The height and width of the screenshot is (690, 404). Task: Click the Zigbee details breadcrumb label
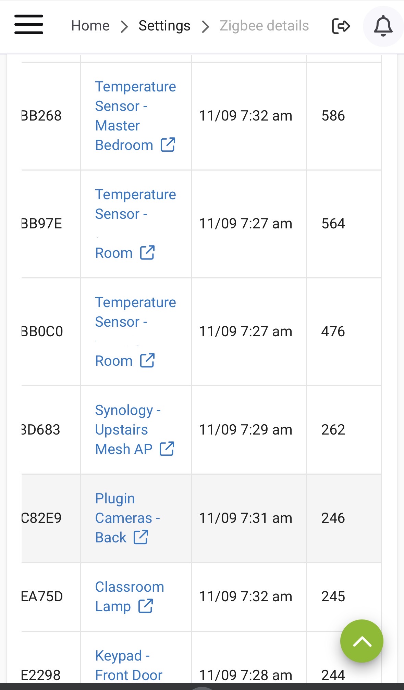point(264,26)
